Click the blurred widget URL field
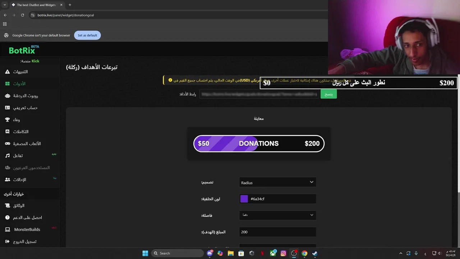The height and width of the screenshot is (259, 460). pos(259,94)
